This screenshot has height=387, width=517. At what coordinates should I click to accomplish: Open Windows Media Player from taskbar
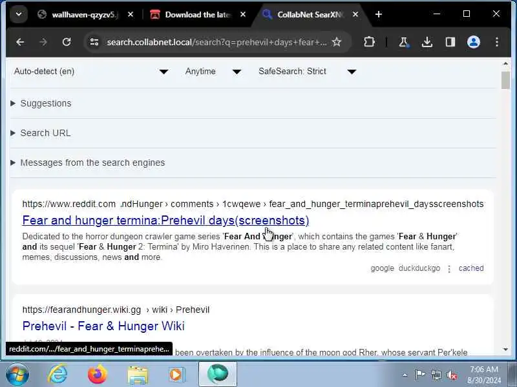point(177,375)
